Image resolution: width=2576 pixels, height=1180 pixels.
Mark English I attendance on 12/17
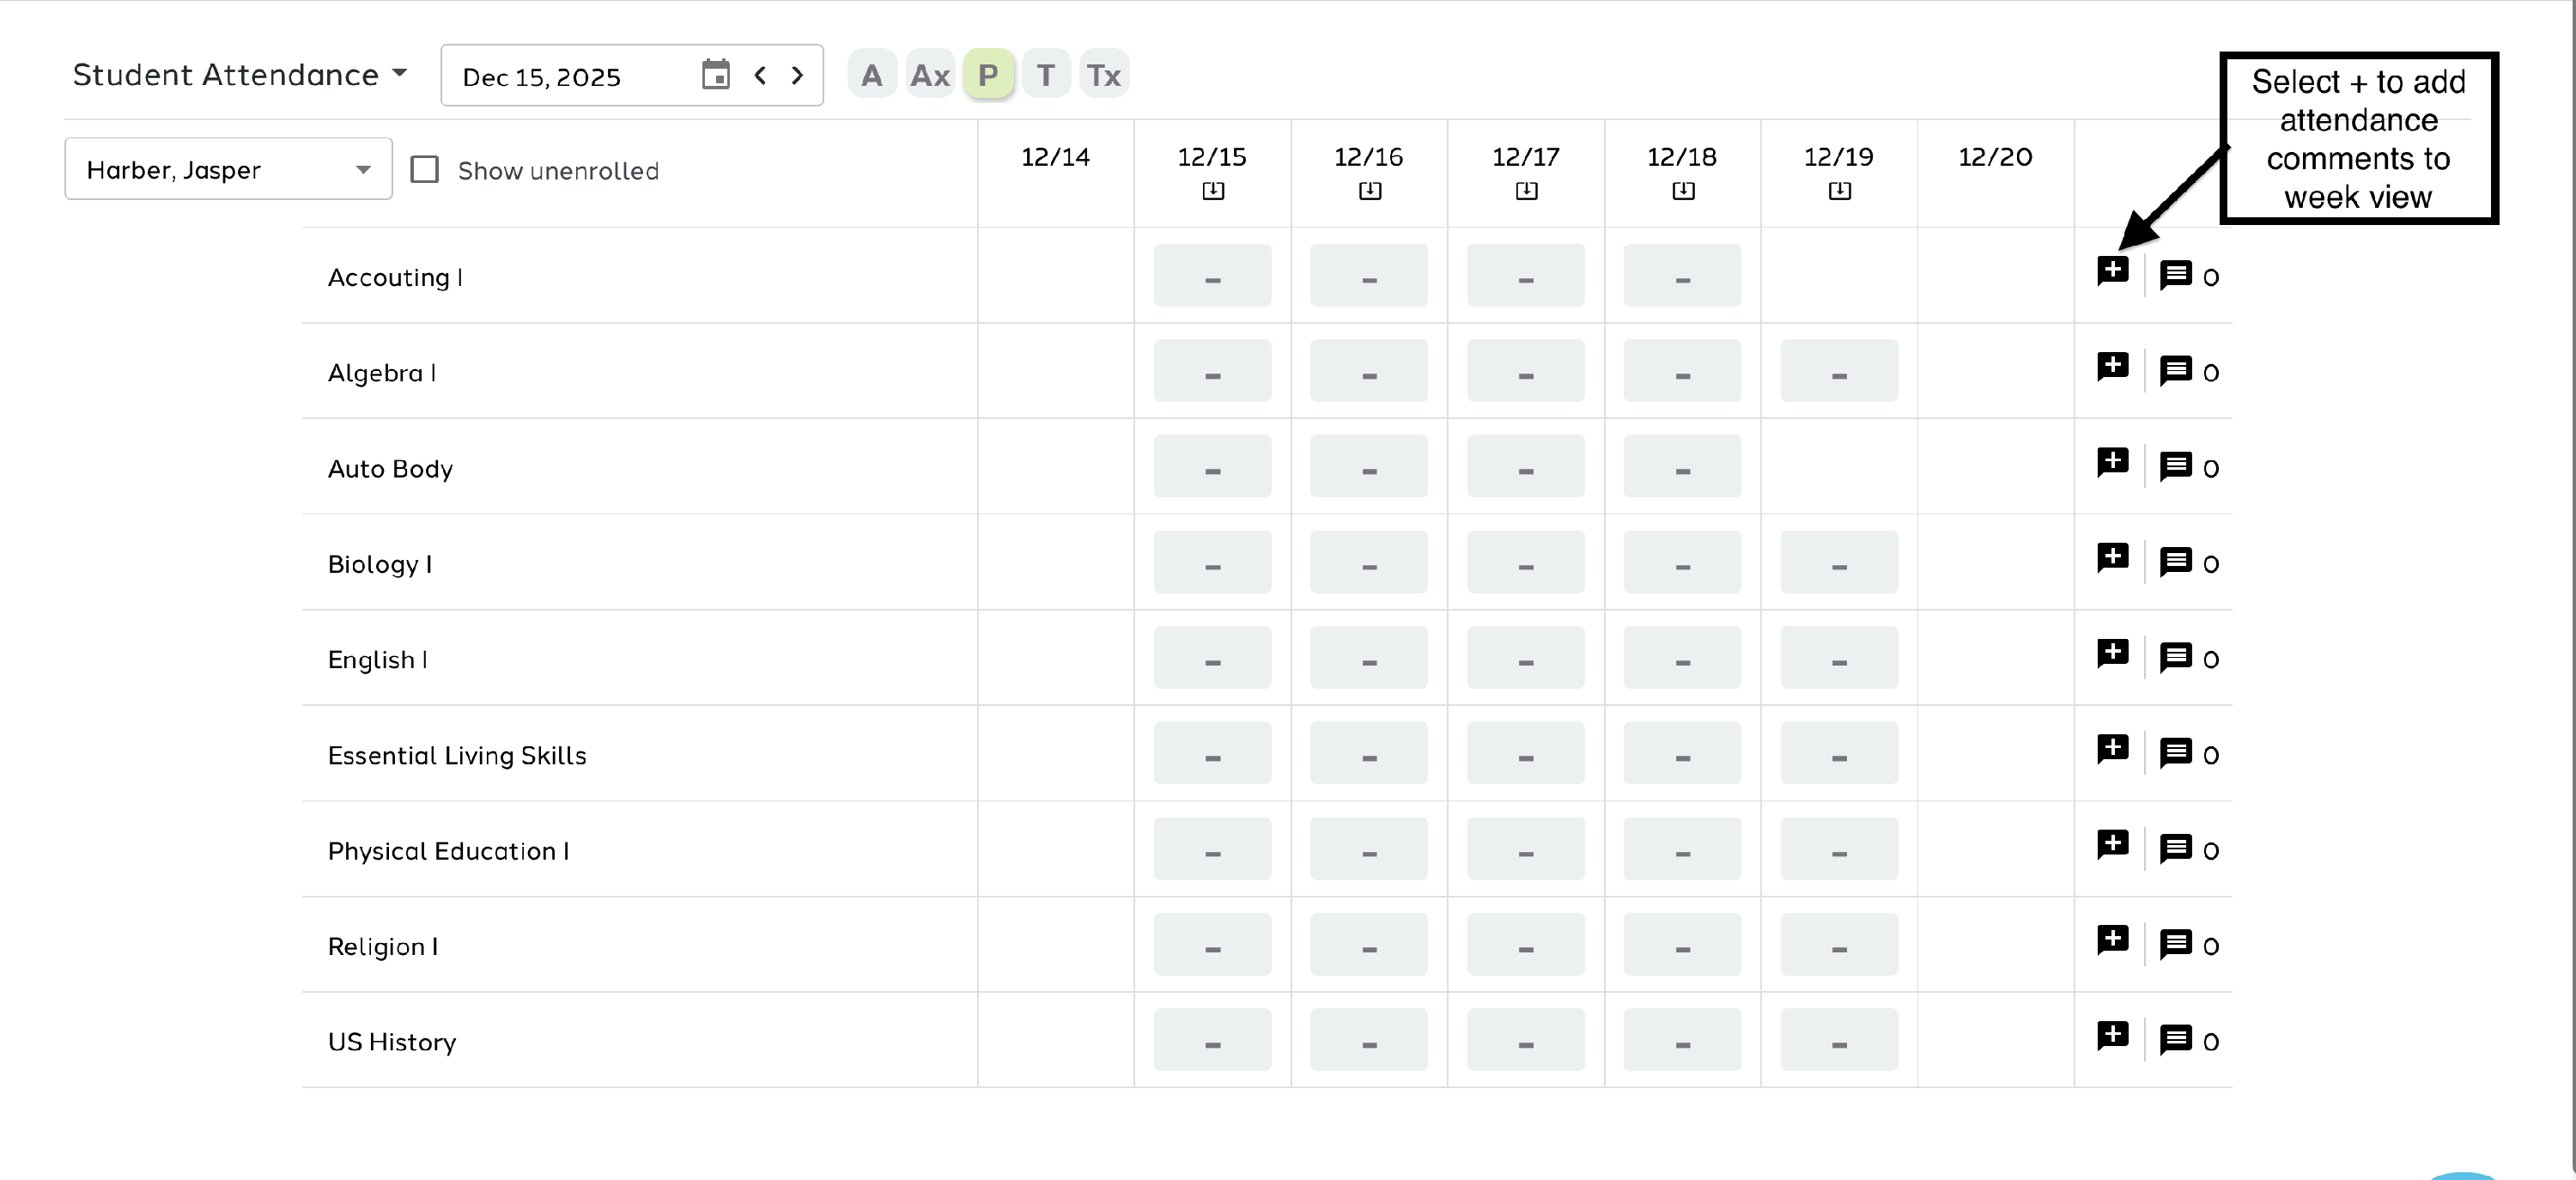[x=1525, y=658]
